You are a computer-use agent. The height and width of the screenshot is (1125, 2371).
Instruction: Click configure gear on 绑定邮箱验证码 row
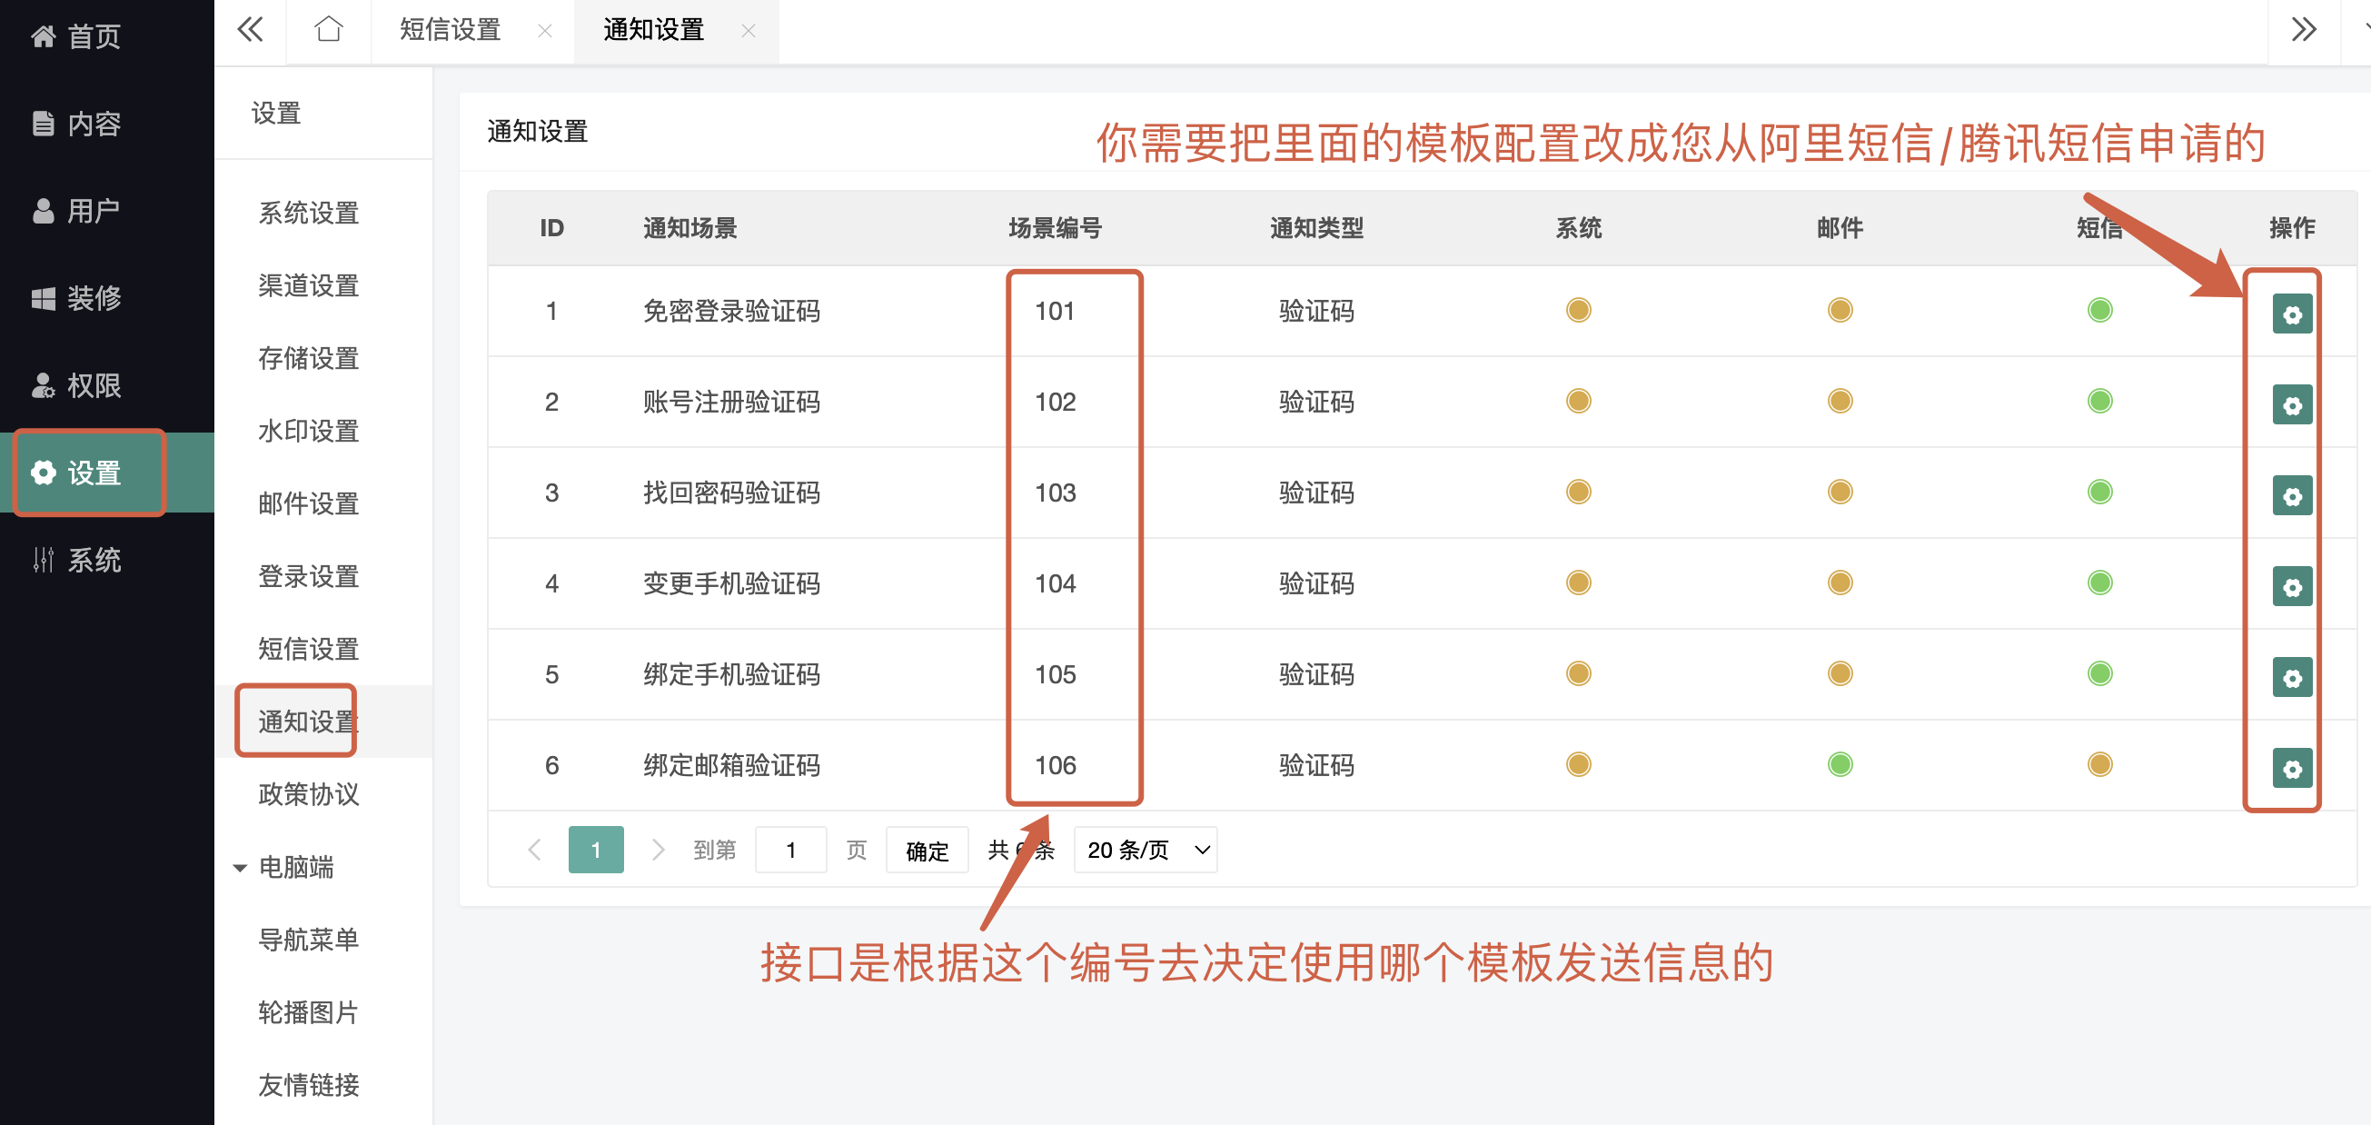point(2291,769)
